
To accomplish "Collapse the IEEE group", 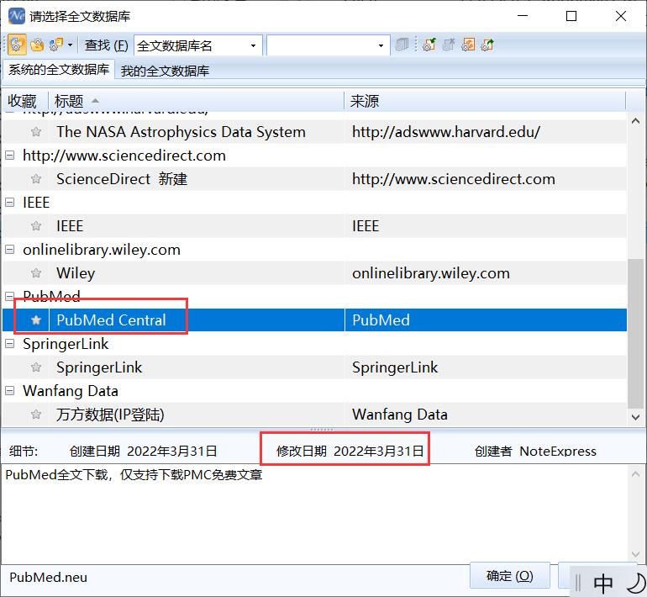I will click(x=9, y=203).
